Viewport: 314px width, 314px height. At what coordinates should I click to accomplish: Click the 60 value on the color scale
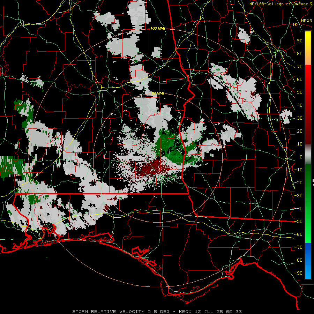pos(300,80)
